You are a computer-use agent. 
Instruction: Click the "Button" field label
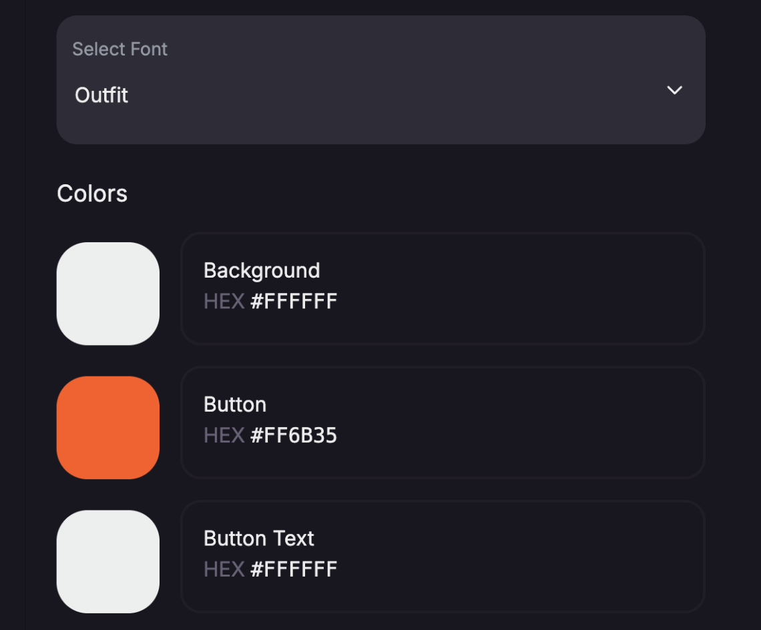click(235, 404)
